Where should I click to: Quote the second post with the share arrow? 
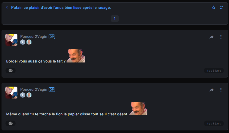[212, 90]
